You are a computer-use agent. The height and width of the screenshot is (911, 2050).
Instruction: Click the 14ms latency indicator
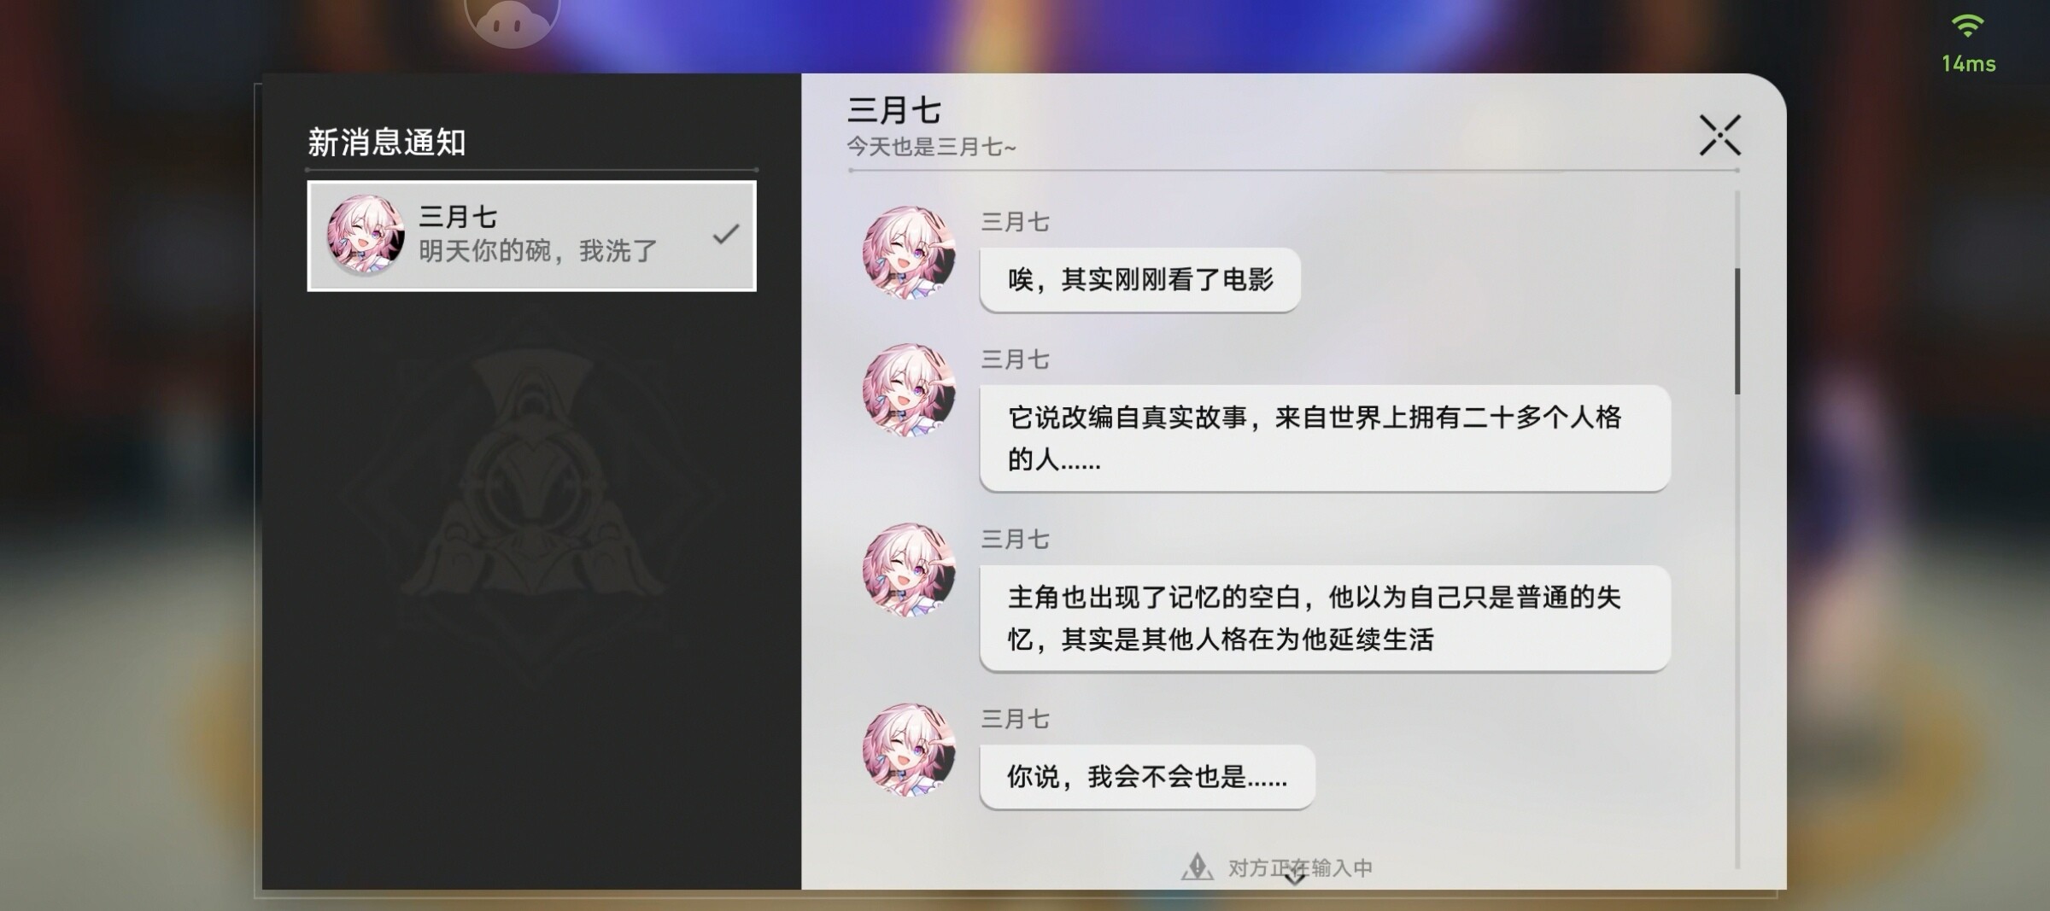[x=1968, y=64]
